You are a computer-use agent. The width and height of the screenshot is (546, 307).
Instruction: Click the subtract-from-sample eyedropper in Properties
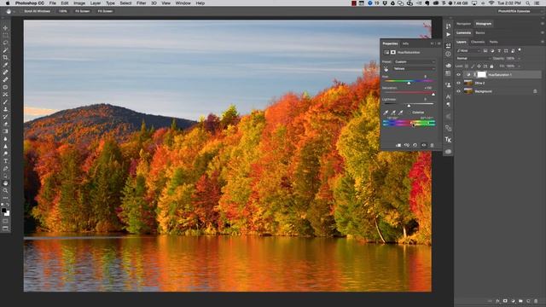401,113
